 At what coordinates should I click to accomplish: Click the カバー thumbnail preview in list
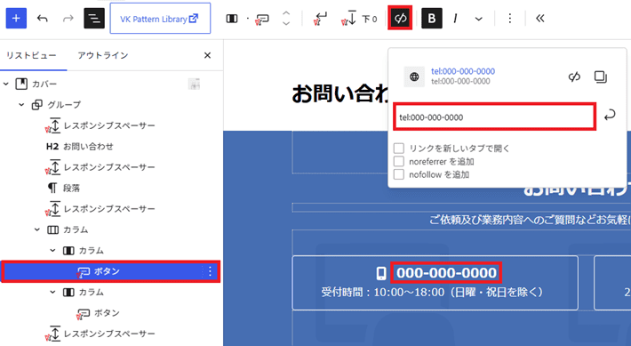coord(194,84)
